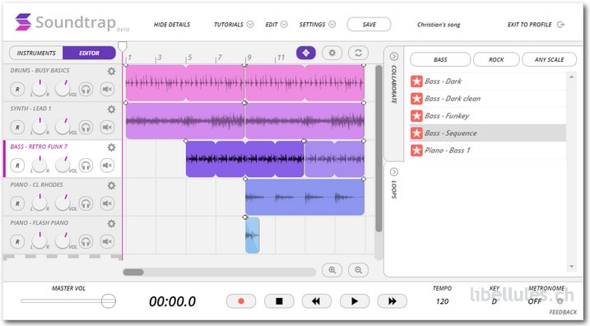Mute the Piano - Flash Piano track
The height and width of the screenshot is (326, 590).
click(107, 242)
